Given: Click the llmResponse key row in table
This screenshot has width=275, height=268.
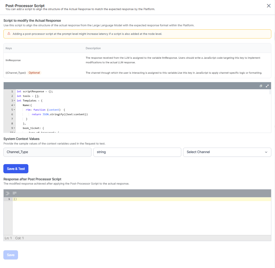Looking at the screenshot, I should coord(13,60).
